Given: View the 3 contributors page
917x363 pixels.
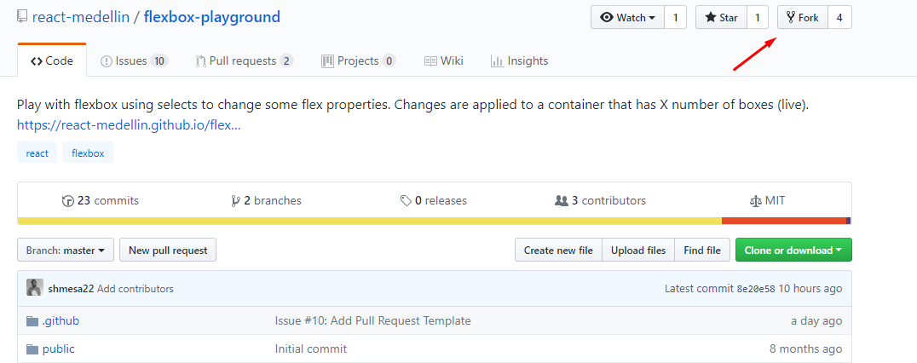Looking at the screenshot, I should coord(600,200).
